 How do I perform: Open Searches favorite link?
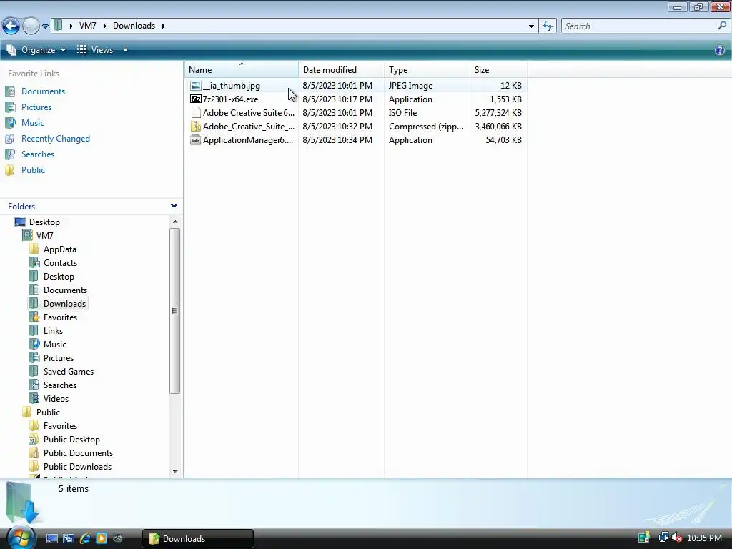point(38,154)
